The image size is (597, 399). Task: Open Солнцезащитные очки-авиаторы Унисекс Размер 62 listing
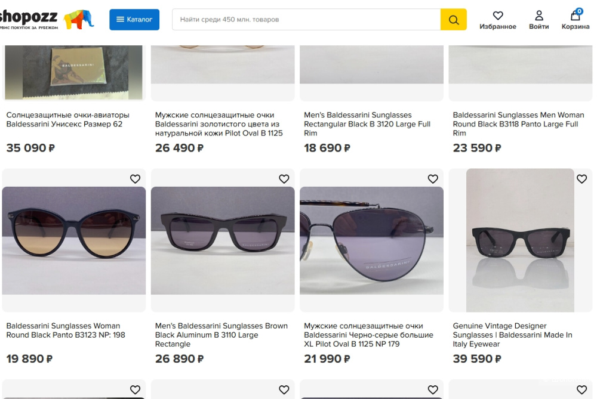pyautogui.click(x=67, y=119)
